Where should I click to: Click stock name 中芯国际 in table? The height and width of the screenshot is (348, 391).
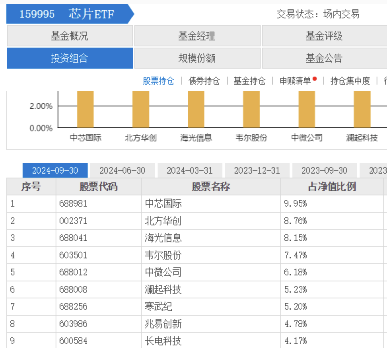(x=163, y=204)
